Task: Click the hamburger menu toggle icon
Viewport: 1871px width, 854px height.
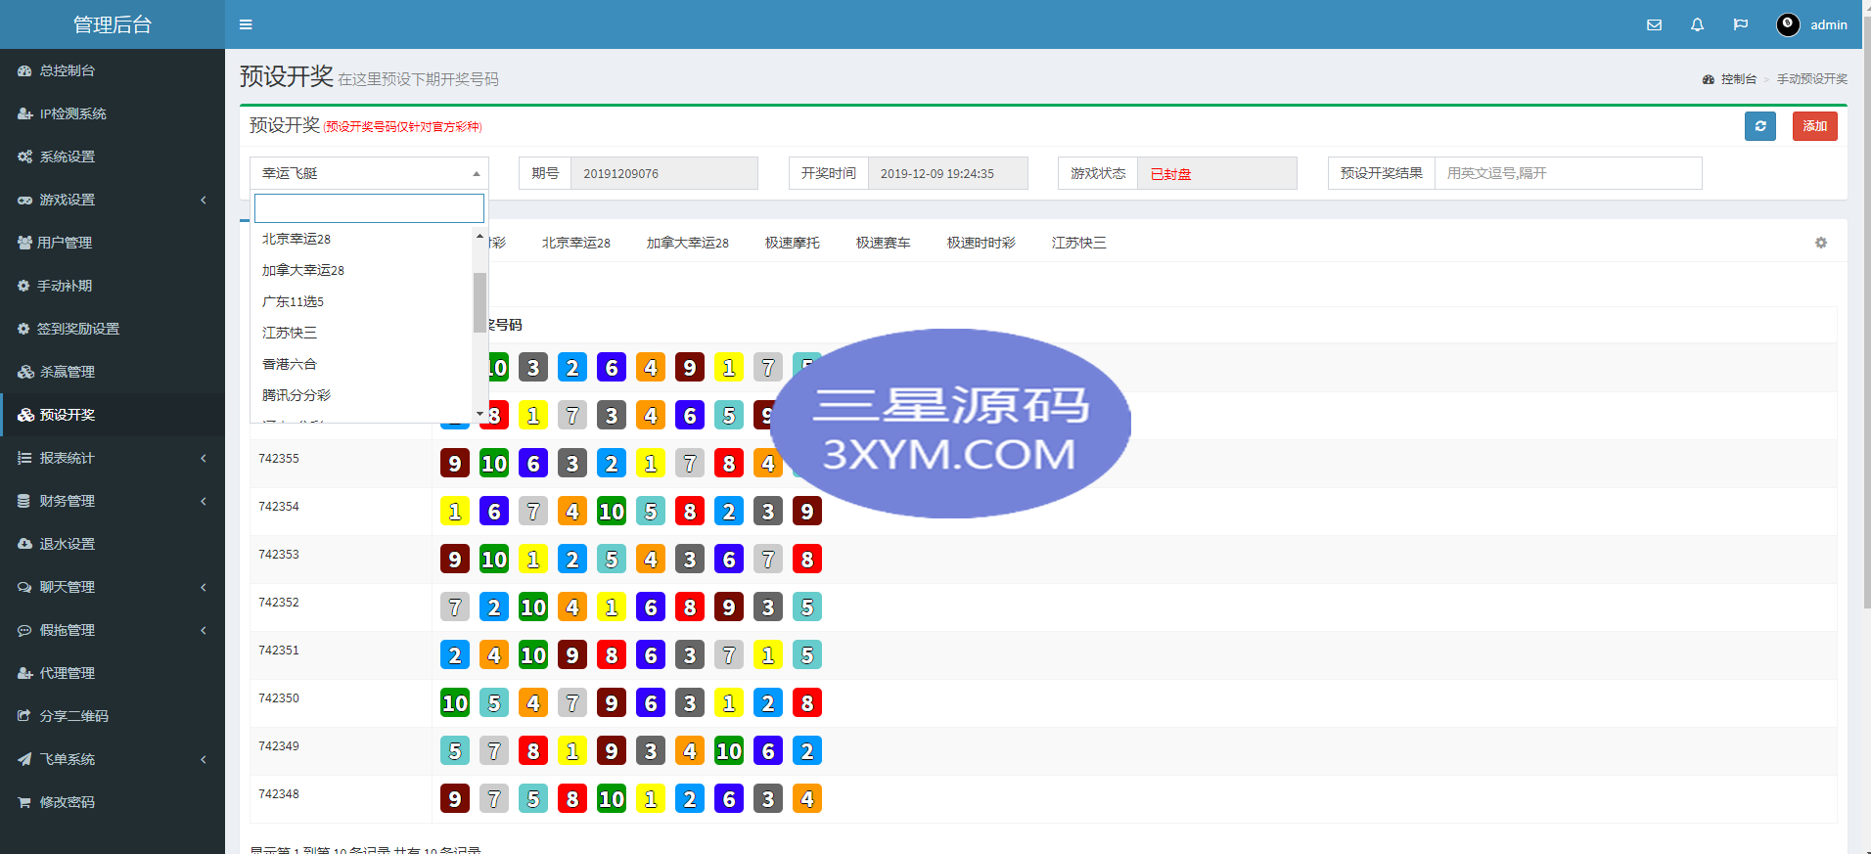Action: pos(246,24)
